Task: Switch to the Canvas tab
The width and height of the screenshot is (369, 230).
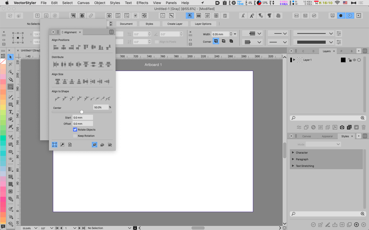Action: pyautogui.click(x=306, y=136)
